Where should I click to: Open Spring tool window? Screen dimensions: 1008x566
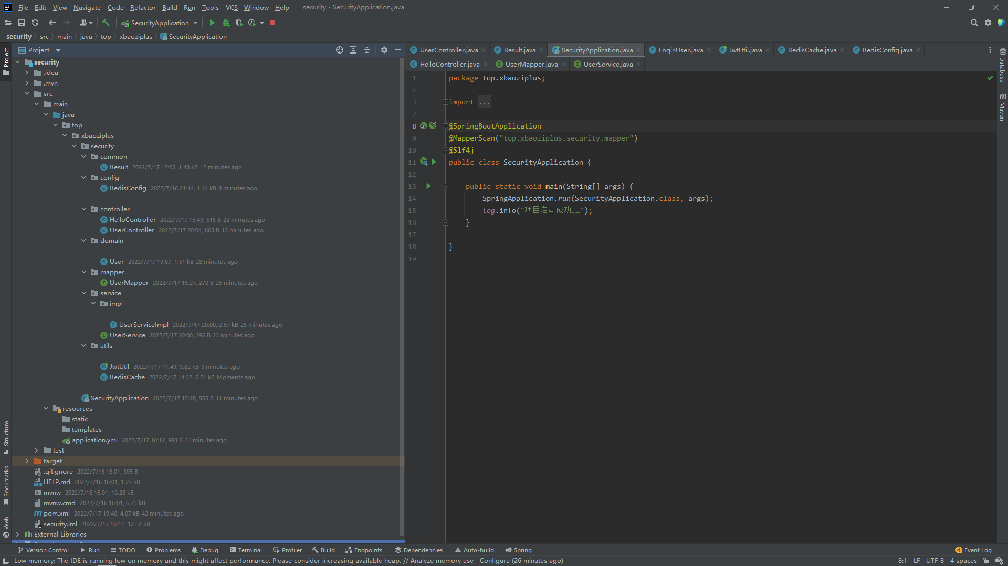click(x=518, y=550)
